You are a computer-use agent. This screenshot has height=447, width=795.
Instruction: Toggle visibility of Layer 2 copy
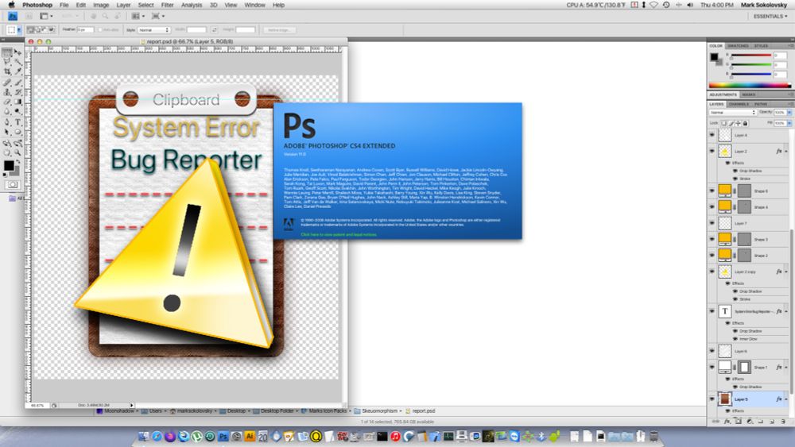coord(712,272)
